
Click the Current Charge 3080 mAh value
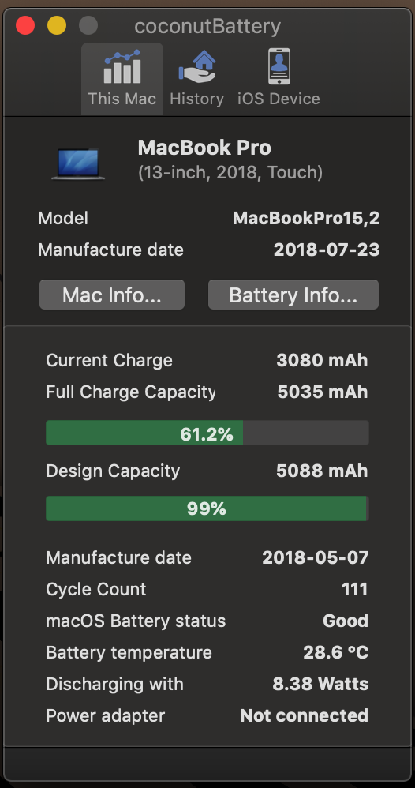click(322, 360)
